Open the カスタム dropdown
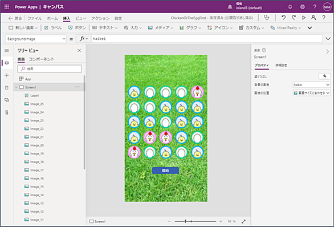The width and height of the screenshot is (334, 227). 251,28
